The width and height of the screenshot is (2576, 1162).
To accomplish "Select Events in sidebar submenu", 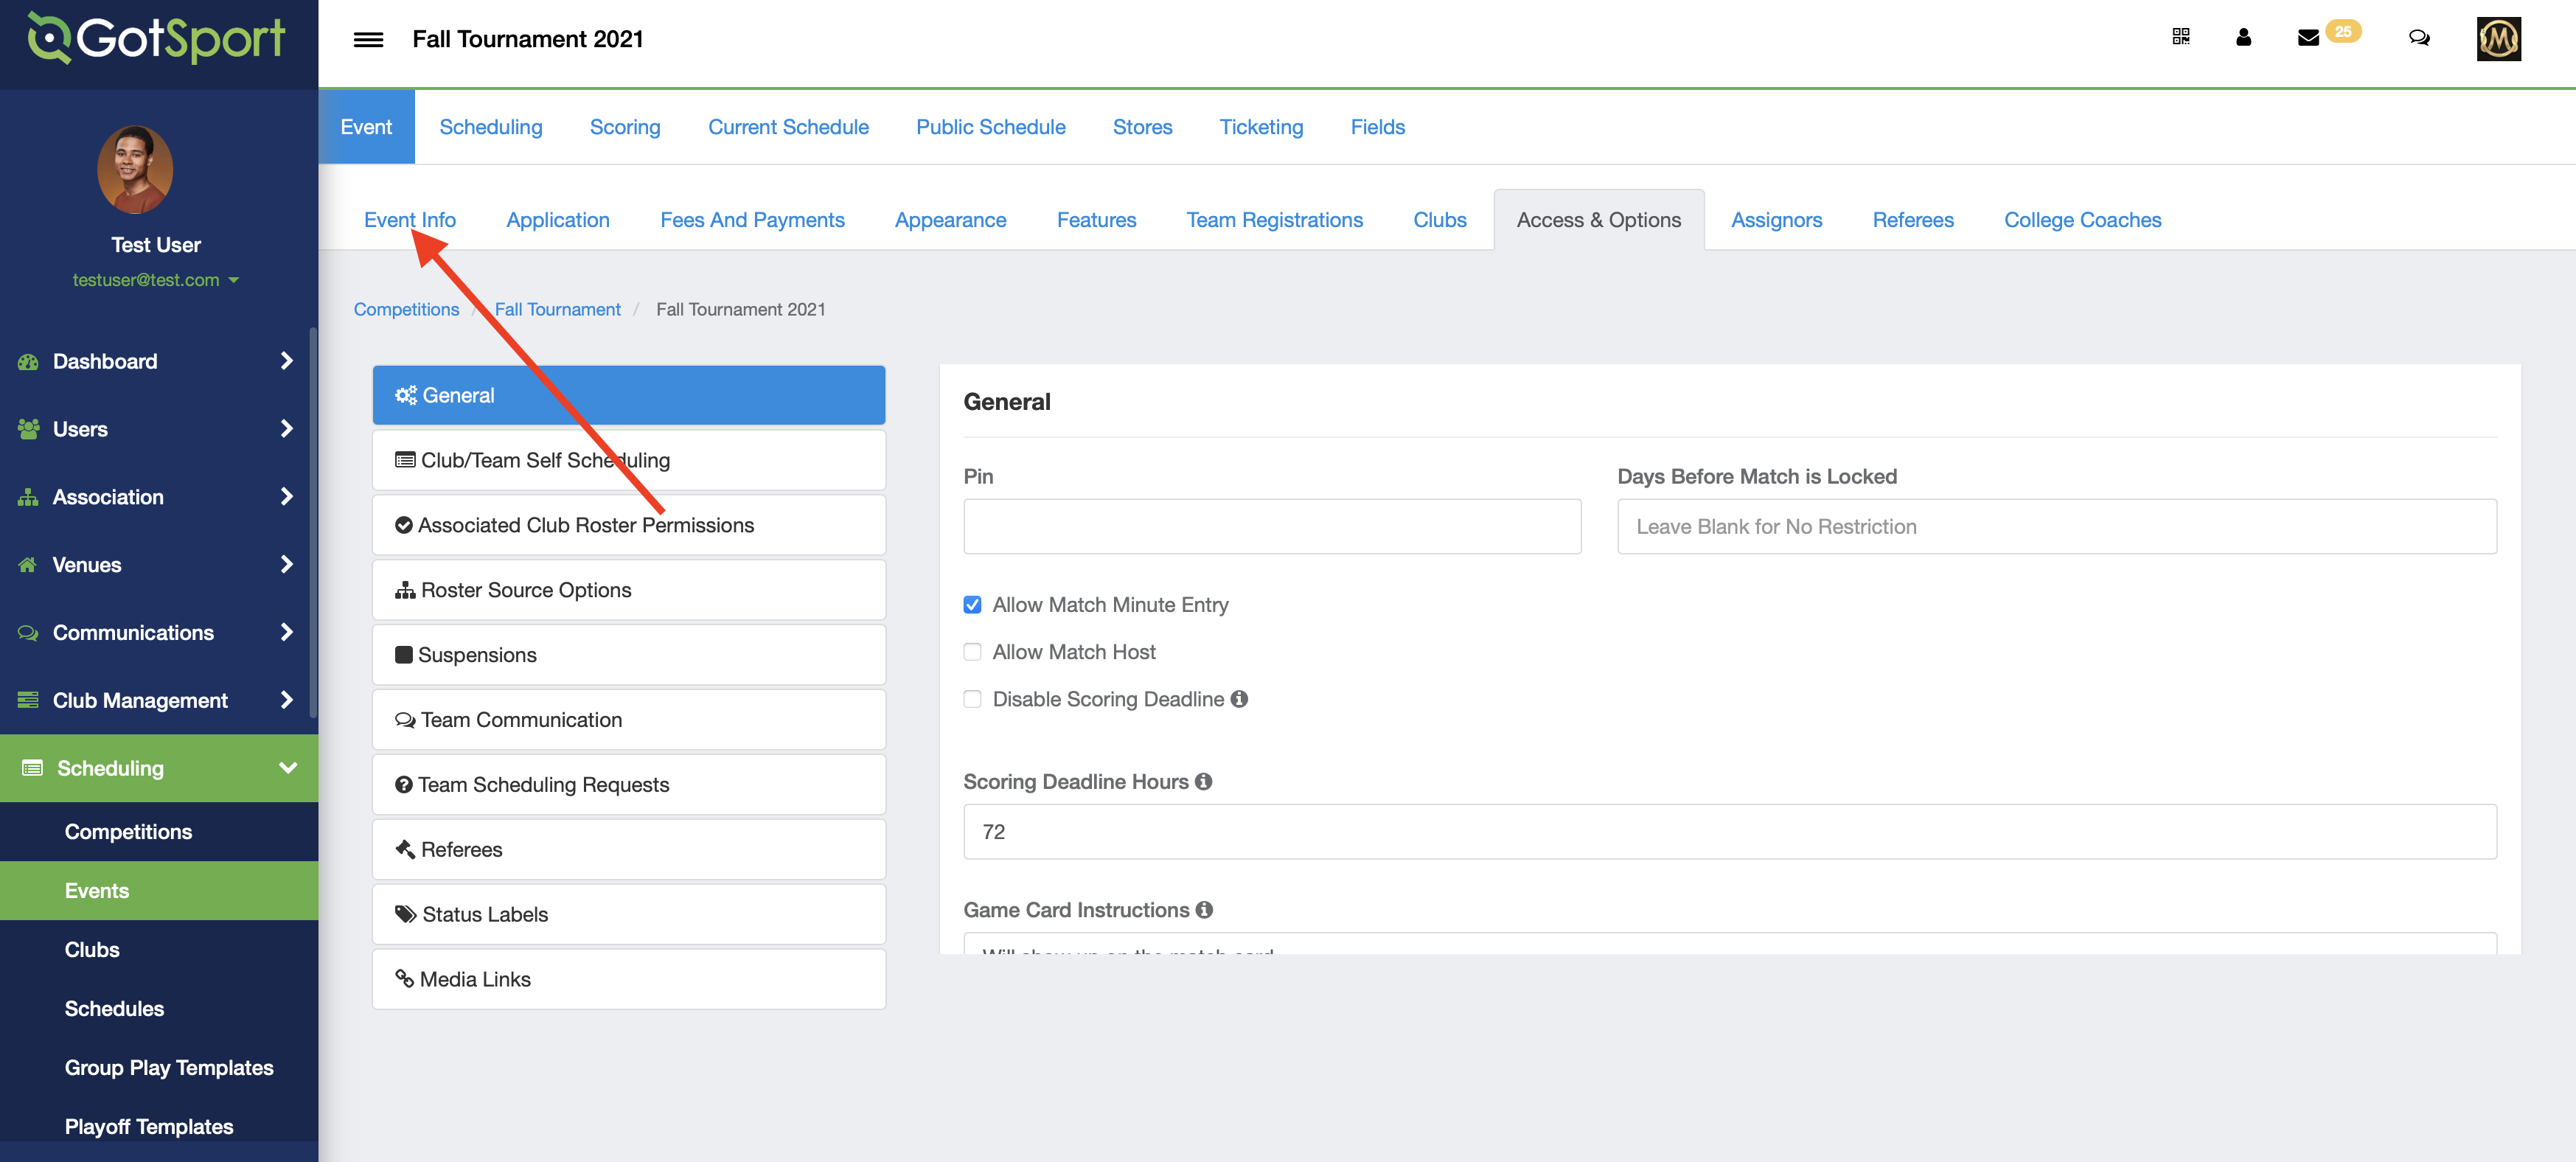I will (x=159, y=890).
